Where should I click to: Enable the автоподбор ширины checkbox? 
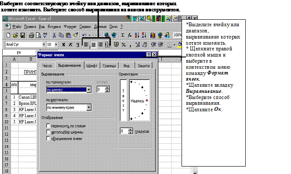[x=48, y=132]
